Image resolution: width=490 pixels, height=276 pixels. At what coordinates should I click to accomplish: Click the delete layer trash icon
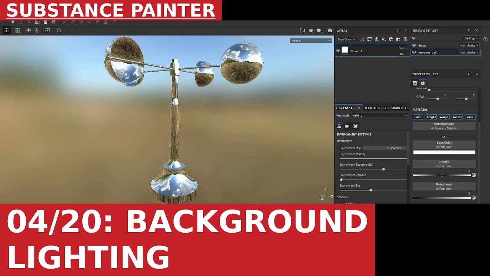(x=405, y=39)
